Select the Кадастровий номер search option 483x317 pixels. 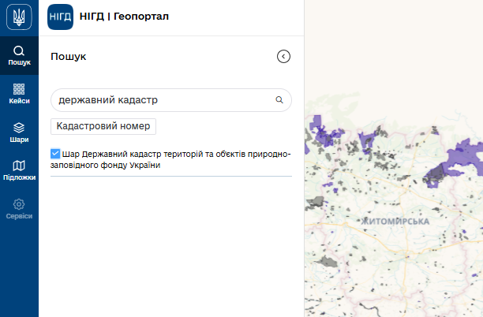(103, 126)
